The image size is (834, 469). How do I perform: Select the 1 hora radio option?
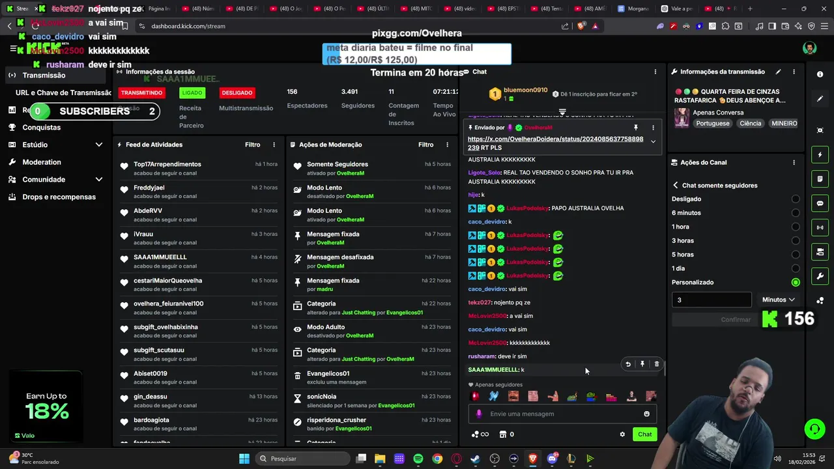pyautogui.click(x=796, y=227)
